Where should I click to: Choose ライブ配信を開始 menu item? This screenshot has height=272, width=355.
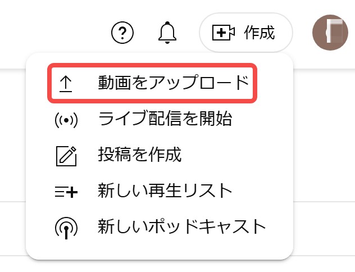coord(165,119)
